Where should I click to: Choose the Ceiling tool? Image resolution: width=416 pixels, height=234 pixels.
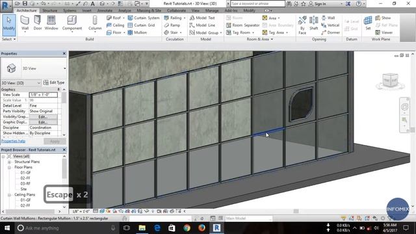(115, 25)
